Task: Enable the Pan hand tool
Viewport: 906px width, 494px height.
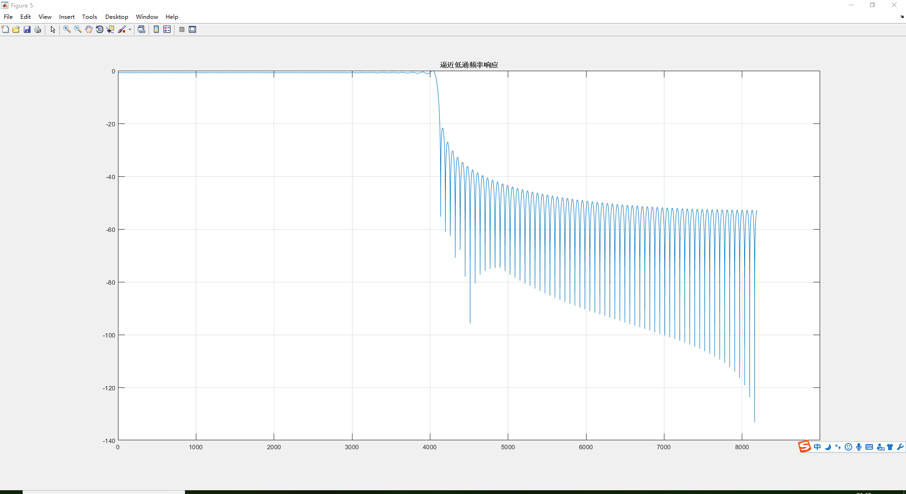Action: (x=89, y=30)
